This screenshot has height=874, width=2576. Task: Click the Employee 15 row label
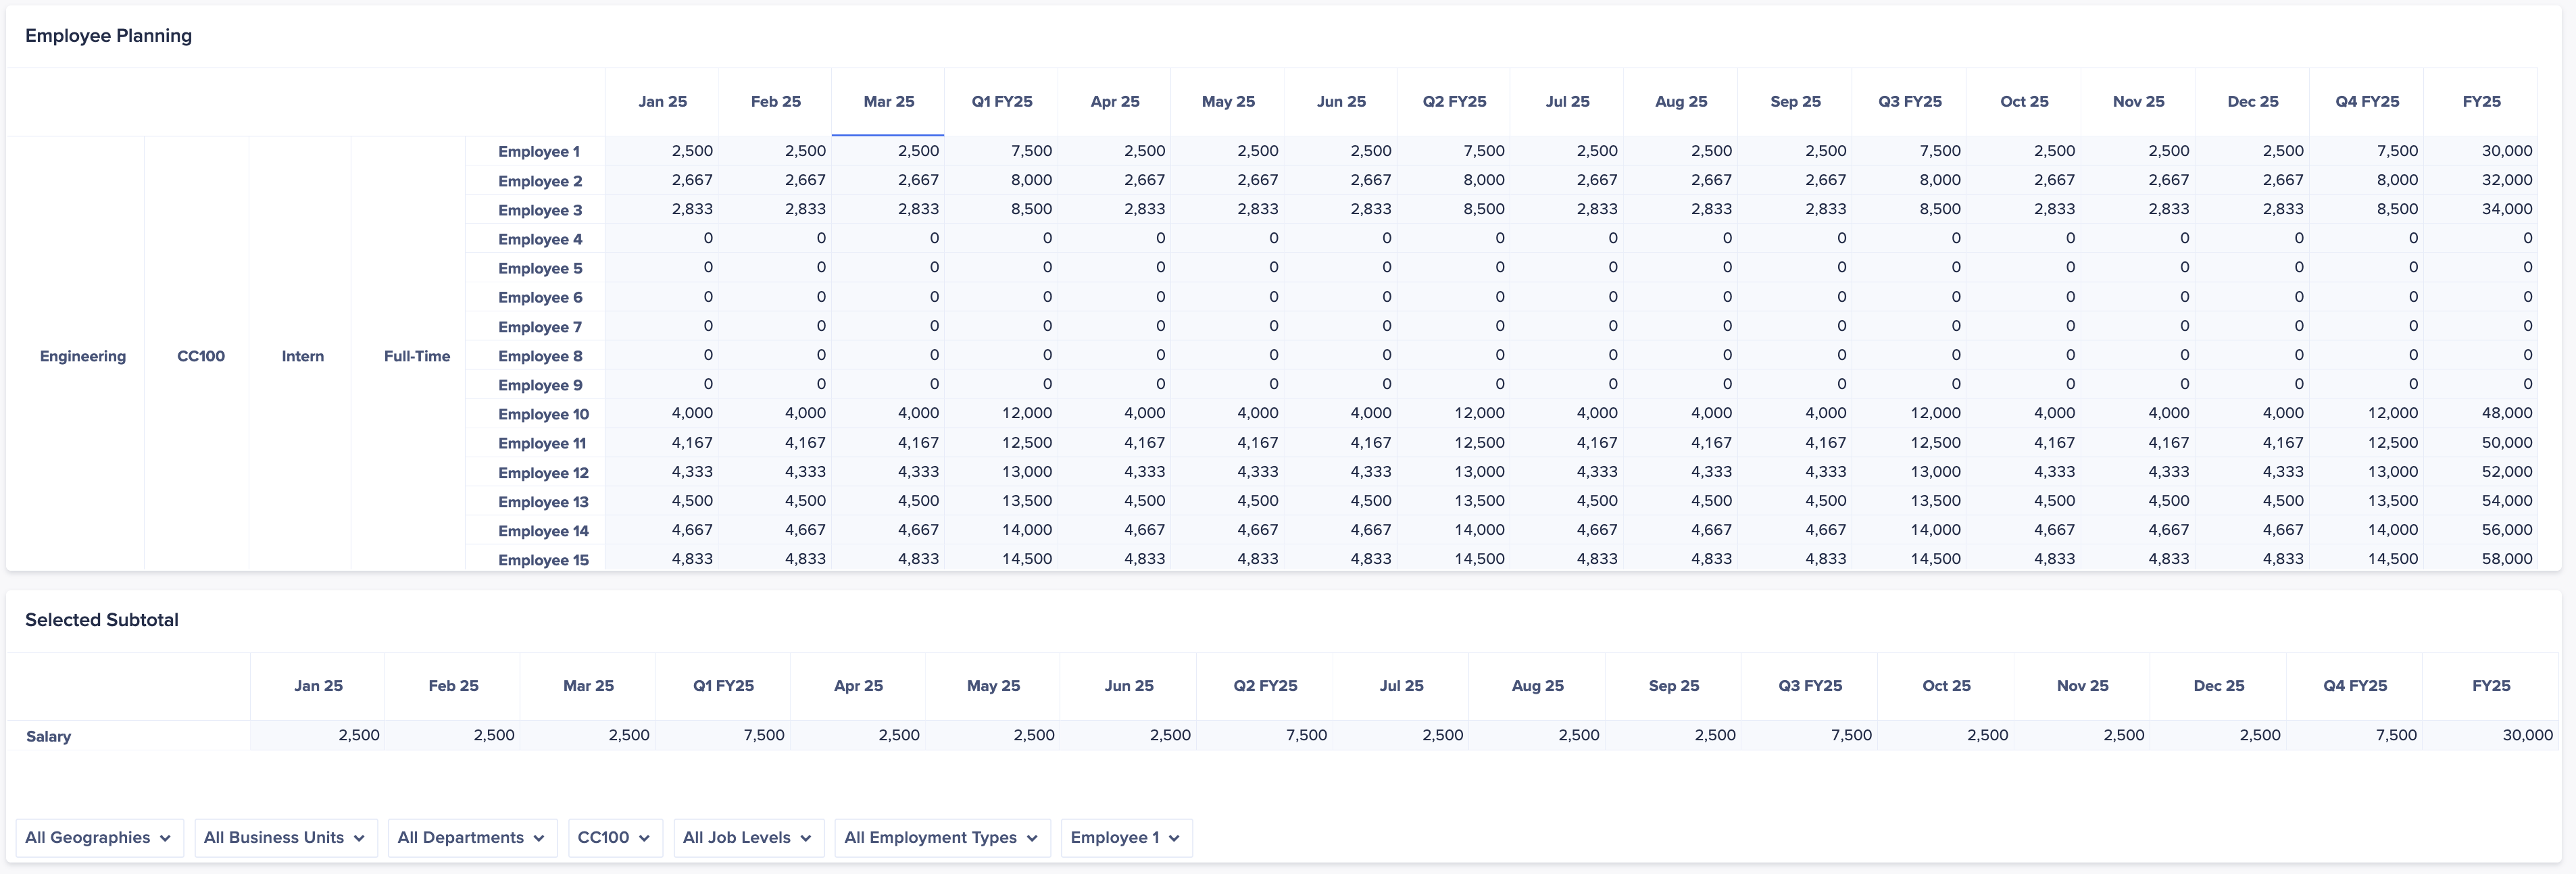click(x=543, y=560)
